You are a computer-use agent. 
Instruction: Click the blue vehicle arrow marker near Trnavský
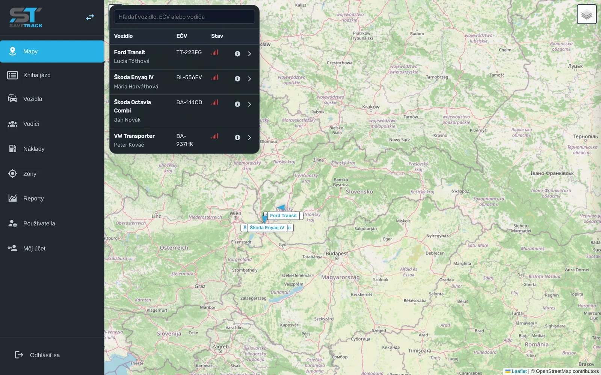(x=281, y=207)
